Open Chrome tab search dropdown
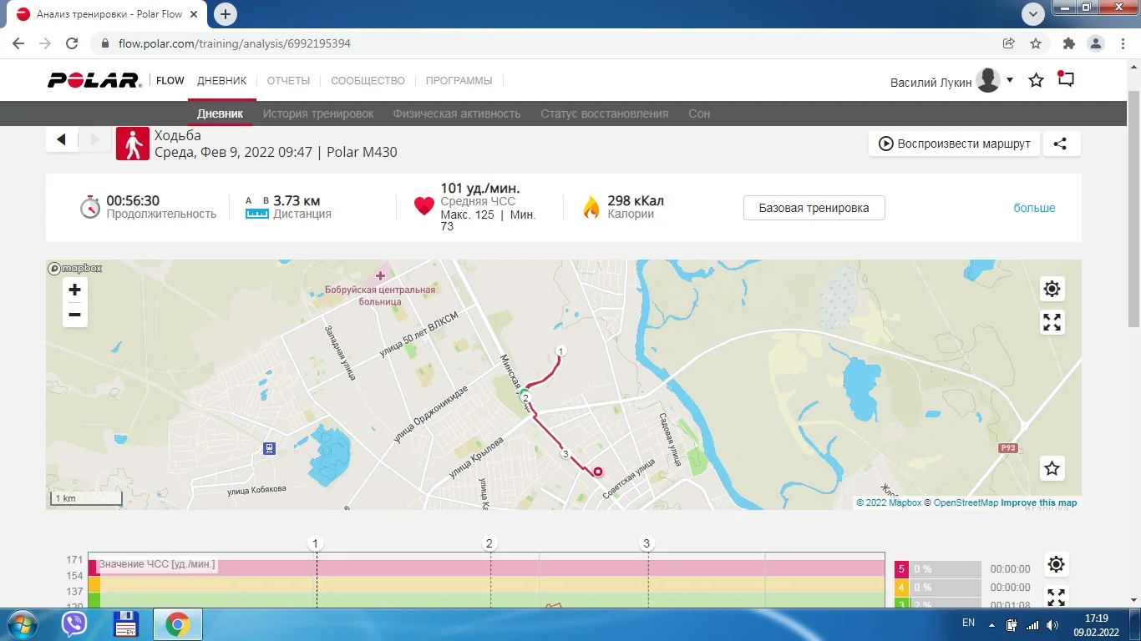Screen dimensions: 1141x641 [1034, 13]
